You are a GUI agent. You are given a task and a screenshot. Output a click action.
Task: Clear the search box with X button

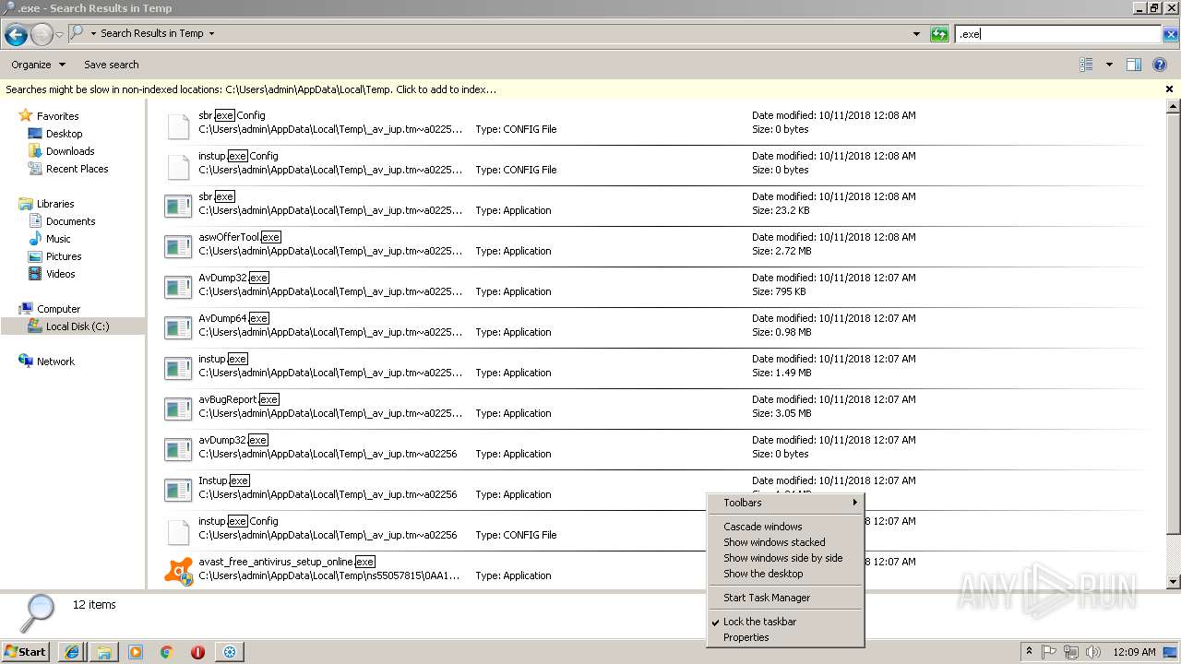point(1170,34)
